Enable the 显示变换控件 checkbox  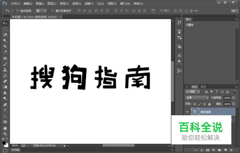pyautogui.click(x=53, y=11)
